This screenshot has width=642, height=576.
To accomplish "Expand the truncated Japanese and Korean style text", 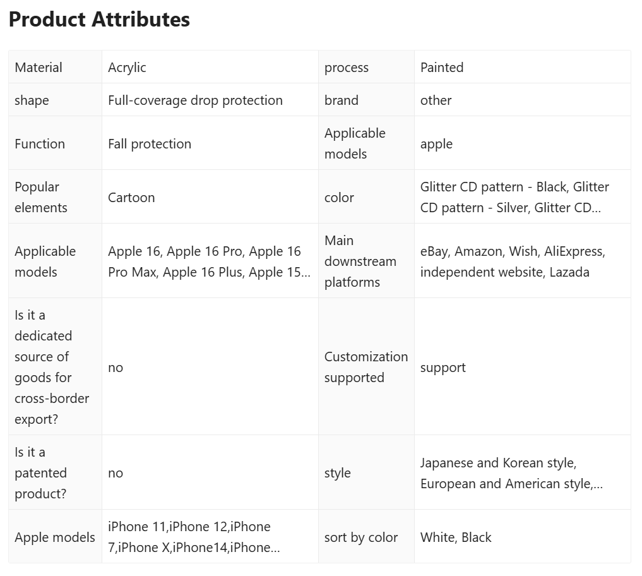I will [511, 473].
